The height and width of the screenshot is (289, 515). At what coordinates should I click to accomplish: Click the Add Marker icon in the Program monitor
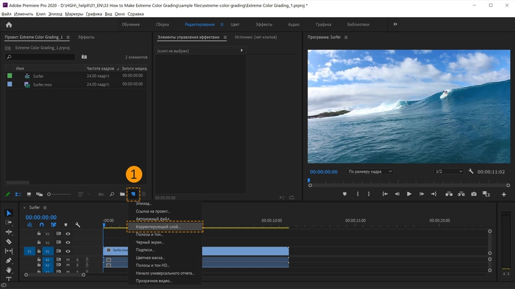(344, 194)
